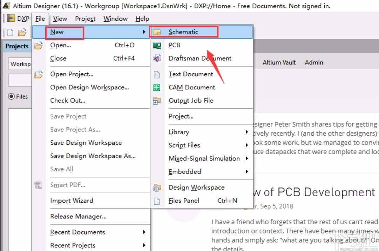Click the green PCB board icon
This screenshot has width=379, height=251.
(157, 46)
